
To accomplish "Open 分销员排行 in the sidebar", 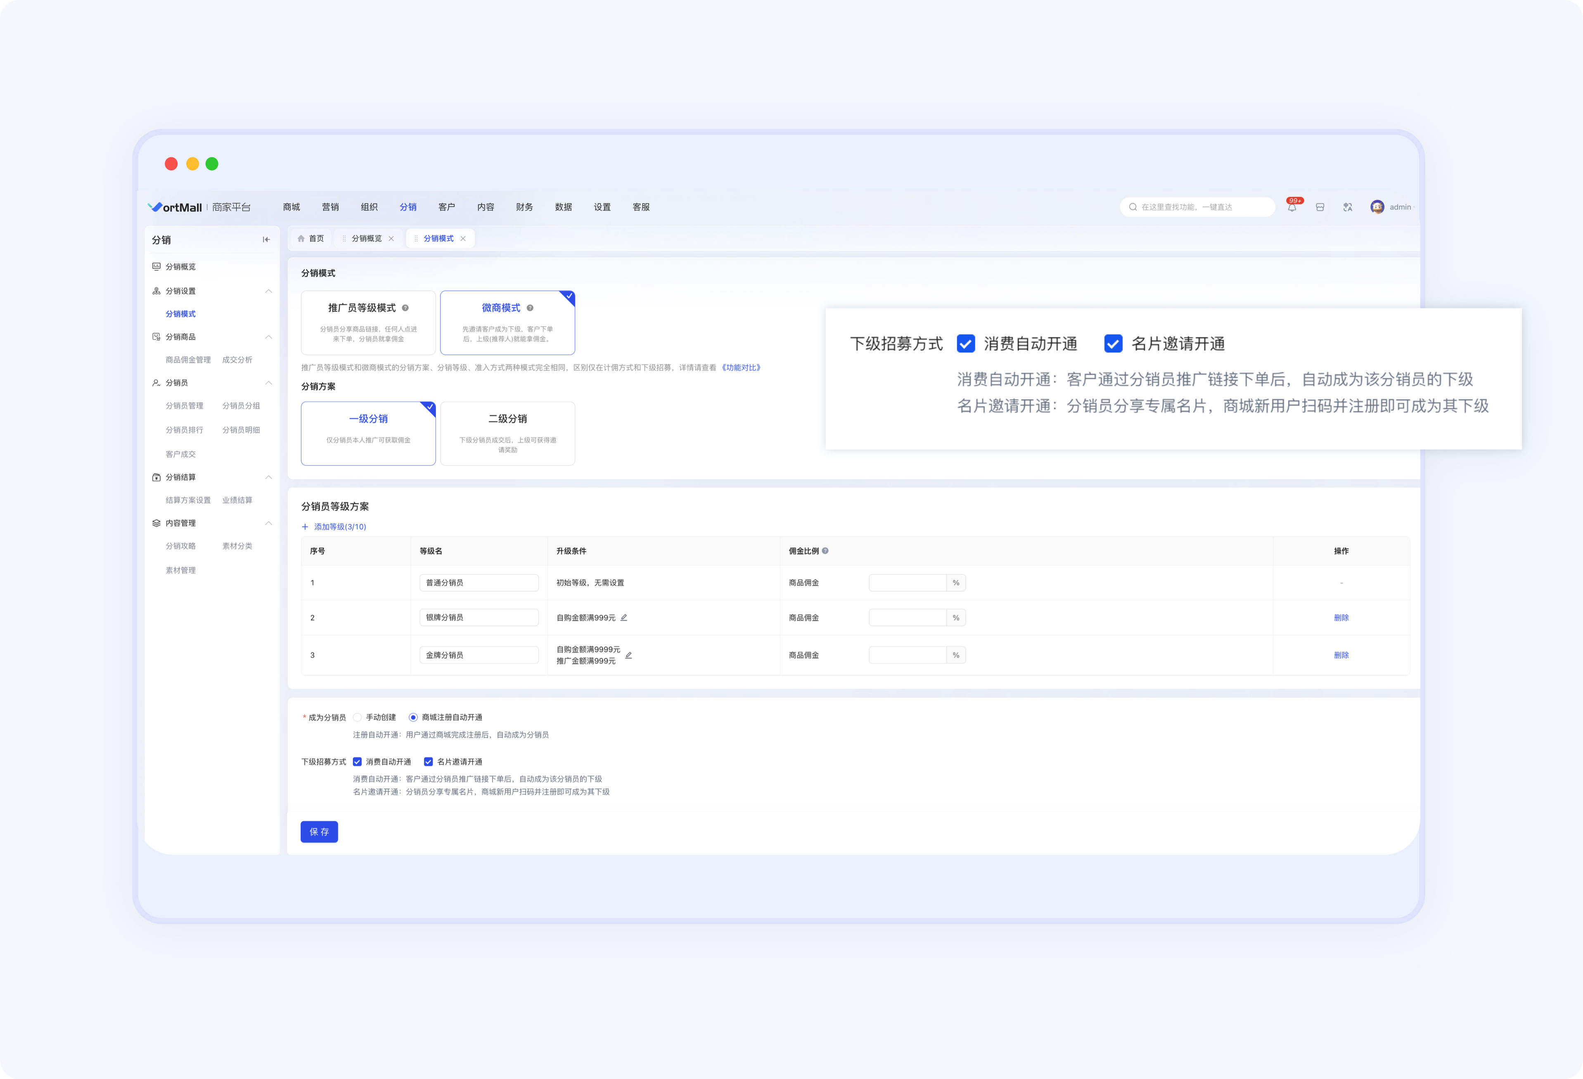I will pos(185,430).
